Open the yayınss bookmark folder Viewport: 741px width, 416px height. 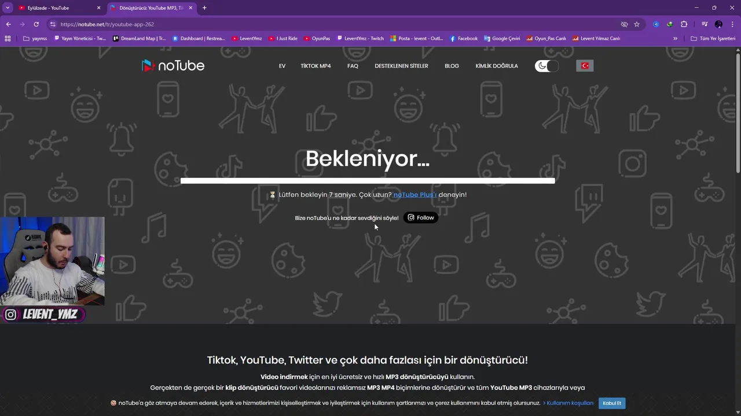(x=35, y=39)
